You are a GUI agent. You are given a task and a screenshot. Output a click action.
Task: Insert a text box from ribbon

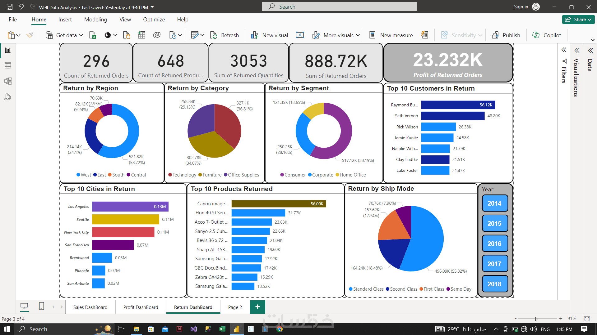coord(300,35)
